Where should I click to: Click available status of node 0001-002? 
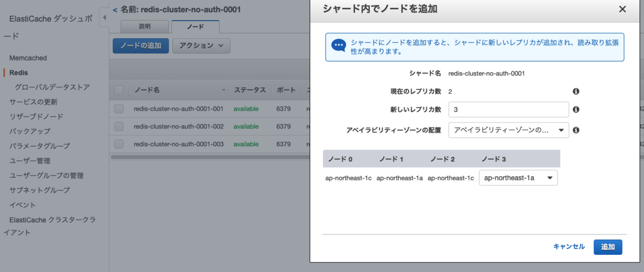coord(246,126)
